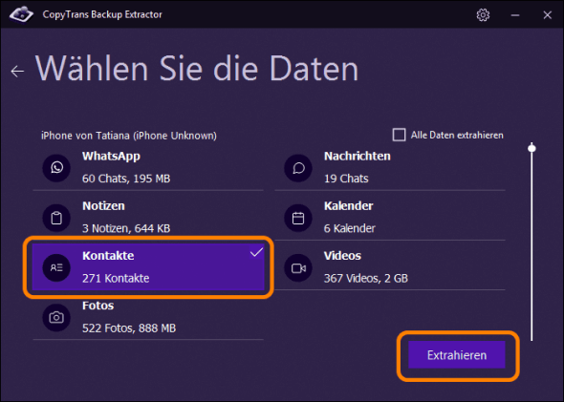Click the Kalender calendar icon
Image resolution: width=564 pixels, height=402 pixels.
(x=298, y=218)
